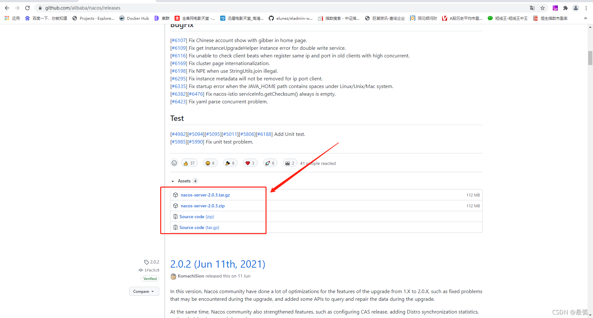Open issue #6169 link
593x318 pixels.
(179, 63)
